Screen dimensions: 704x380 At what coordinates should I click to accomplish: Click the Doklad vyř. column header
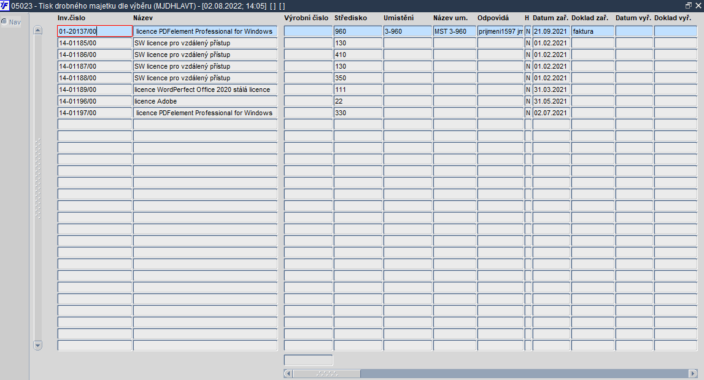point(673,18)
